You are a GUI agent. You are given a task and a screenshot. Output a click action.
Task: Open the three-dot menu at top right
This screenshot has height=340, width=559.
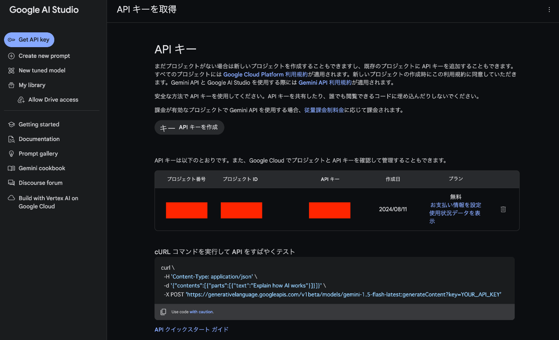point(549,10)
